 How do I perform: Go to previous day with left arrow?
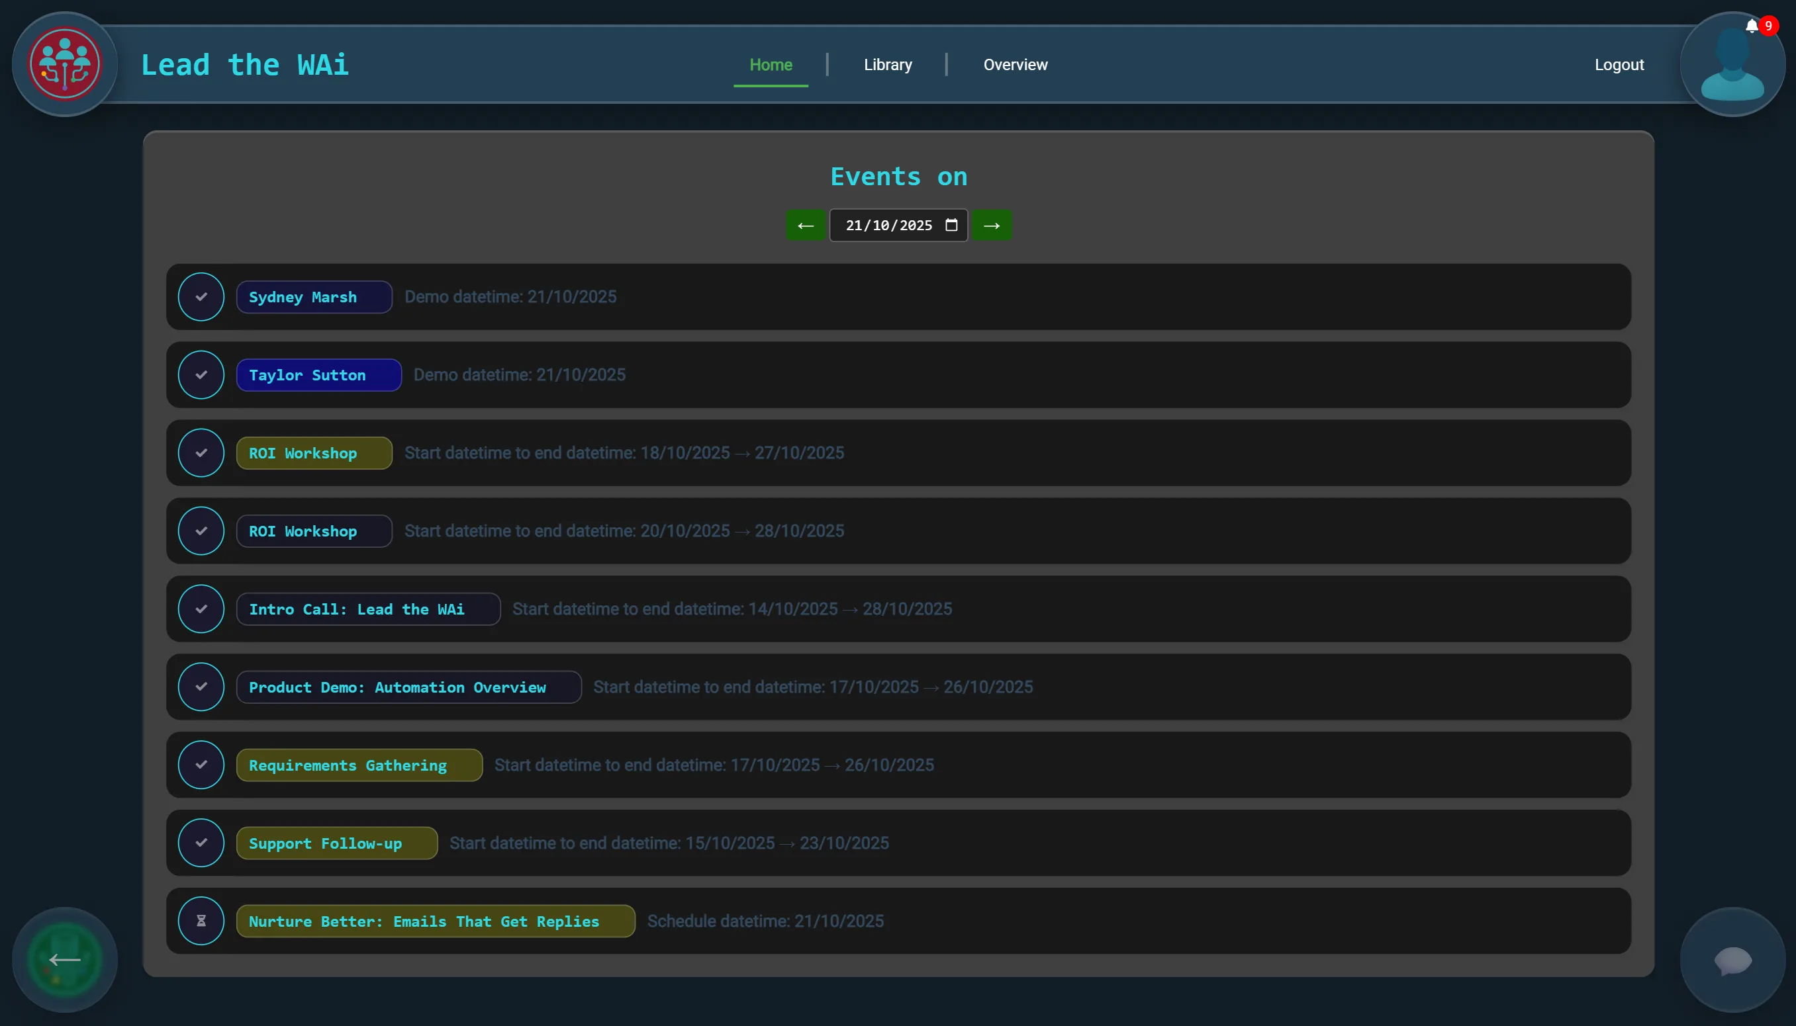pyautogui.click(x=805, y=226)
